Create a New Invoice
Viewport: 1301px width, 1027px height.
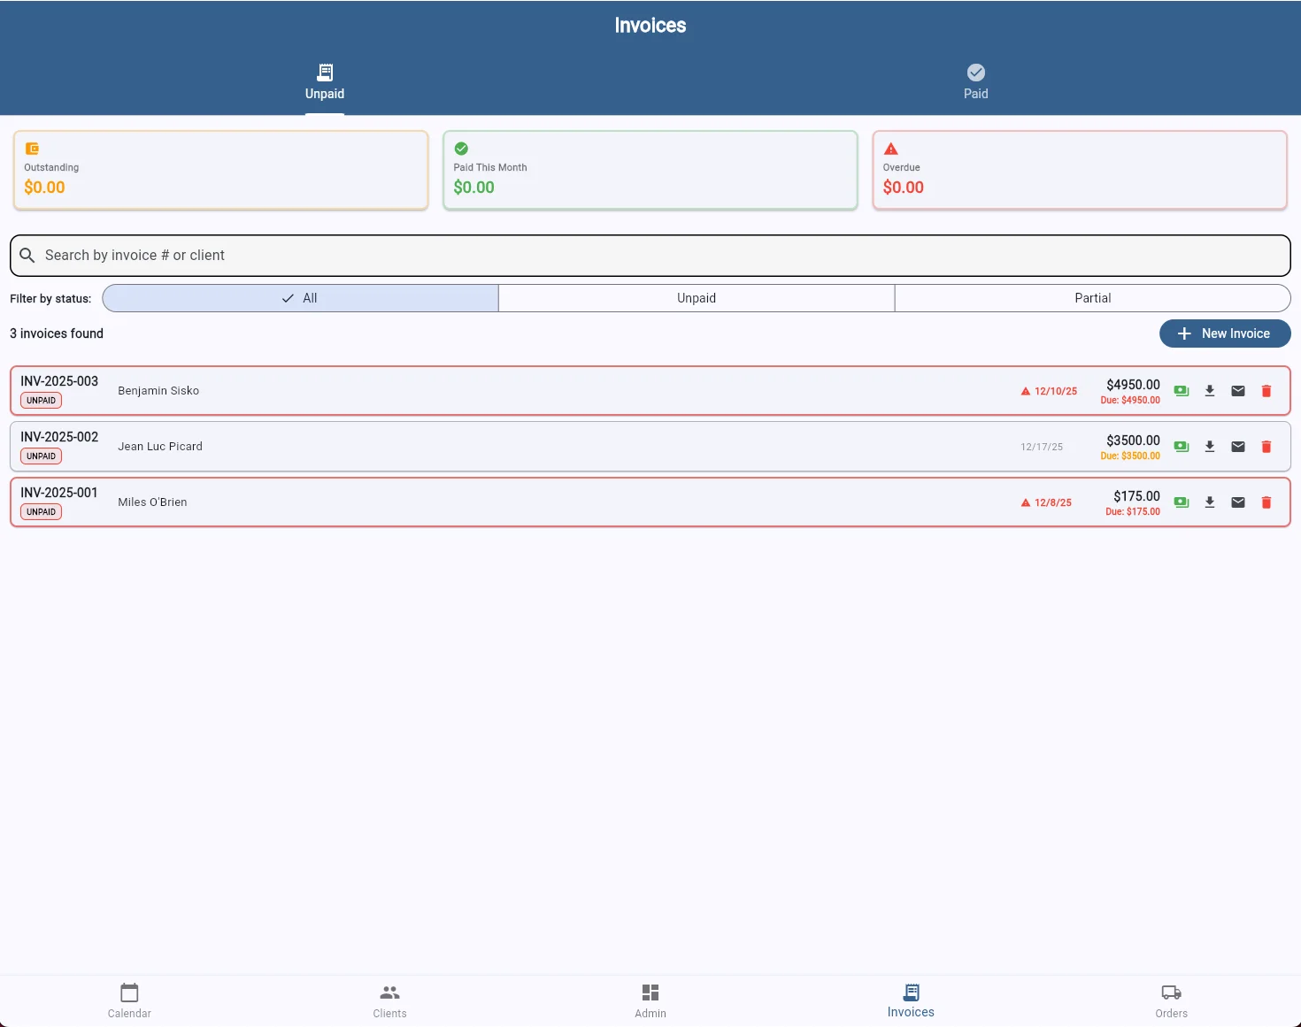pos(1225,333)
